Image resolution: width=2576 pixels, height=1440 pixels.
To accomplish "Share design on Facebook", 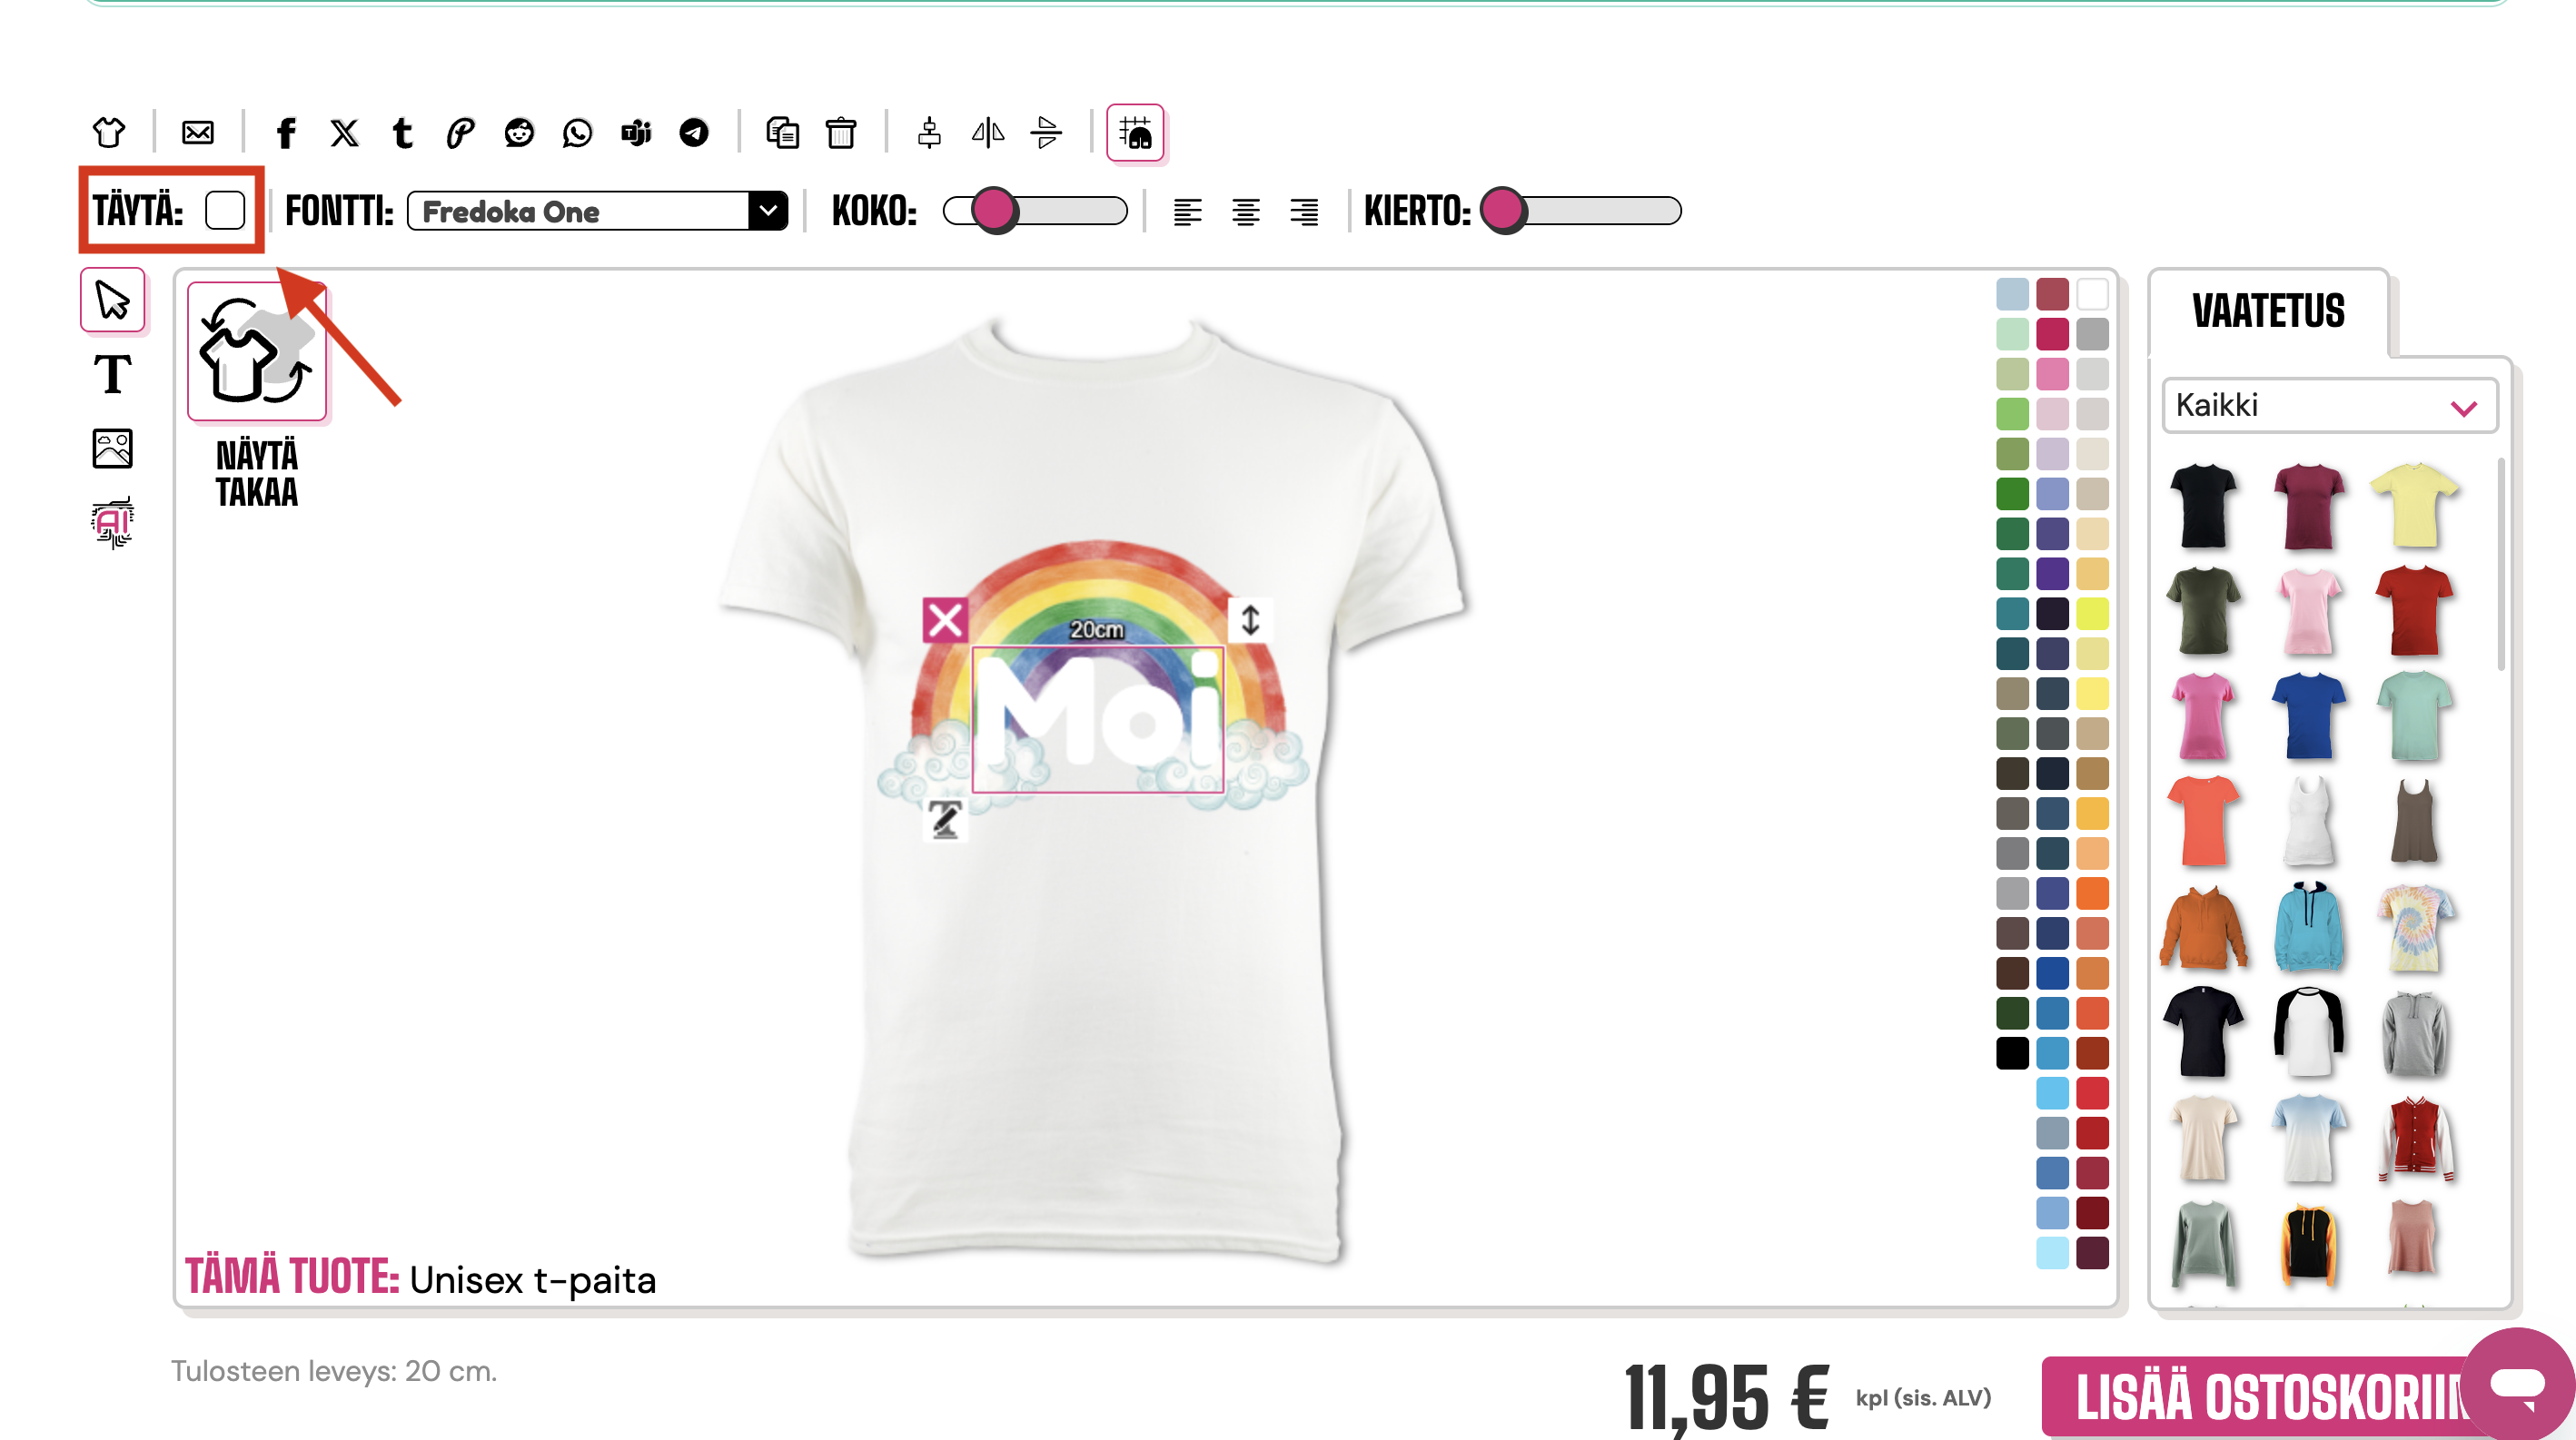I will click(286, 132).
